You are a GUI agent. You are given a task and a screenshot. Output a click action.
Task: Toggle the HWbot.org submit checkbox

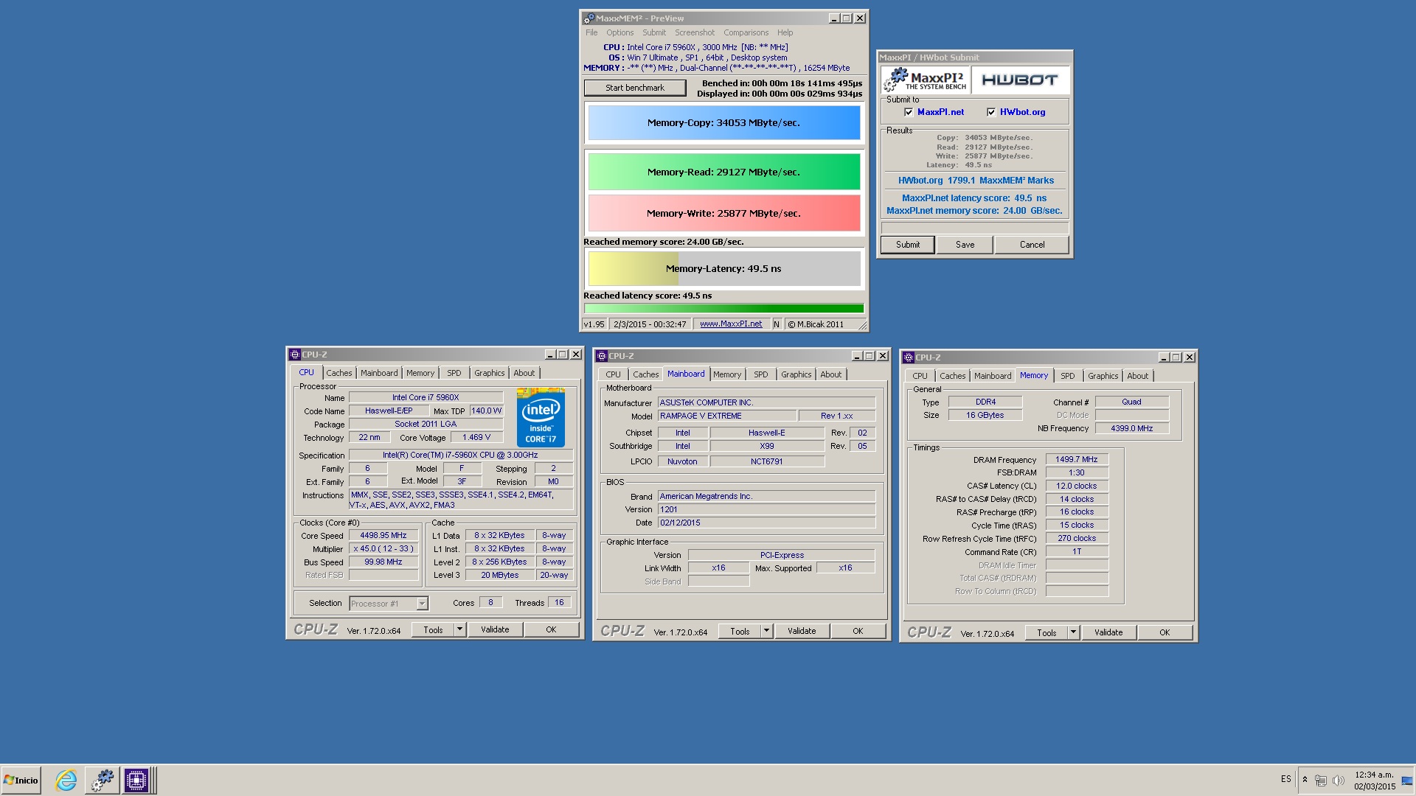[x=991, y=112]
